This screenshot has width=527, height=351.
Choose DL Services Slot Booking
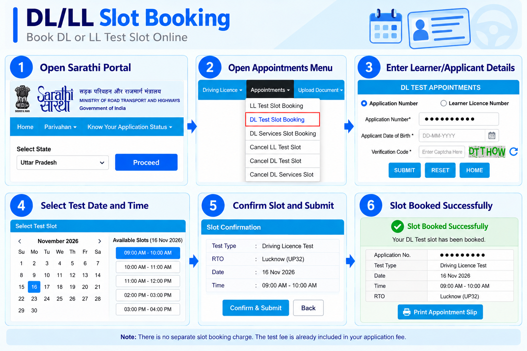[x=283, y=133]
